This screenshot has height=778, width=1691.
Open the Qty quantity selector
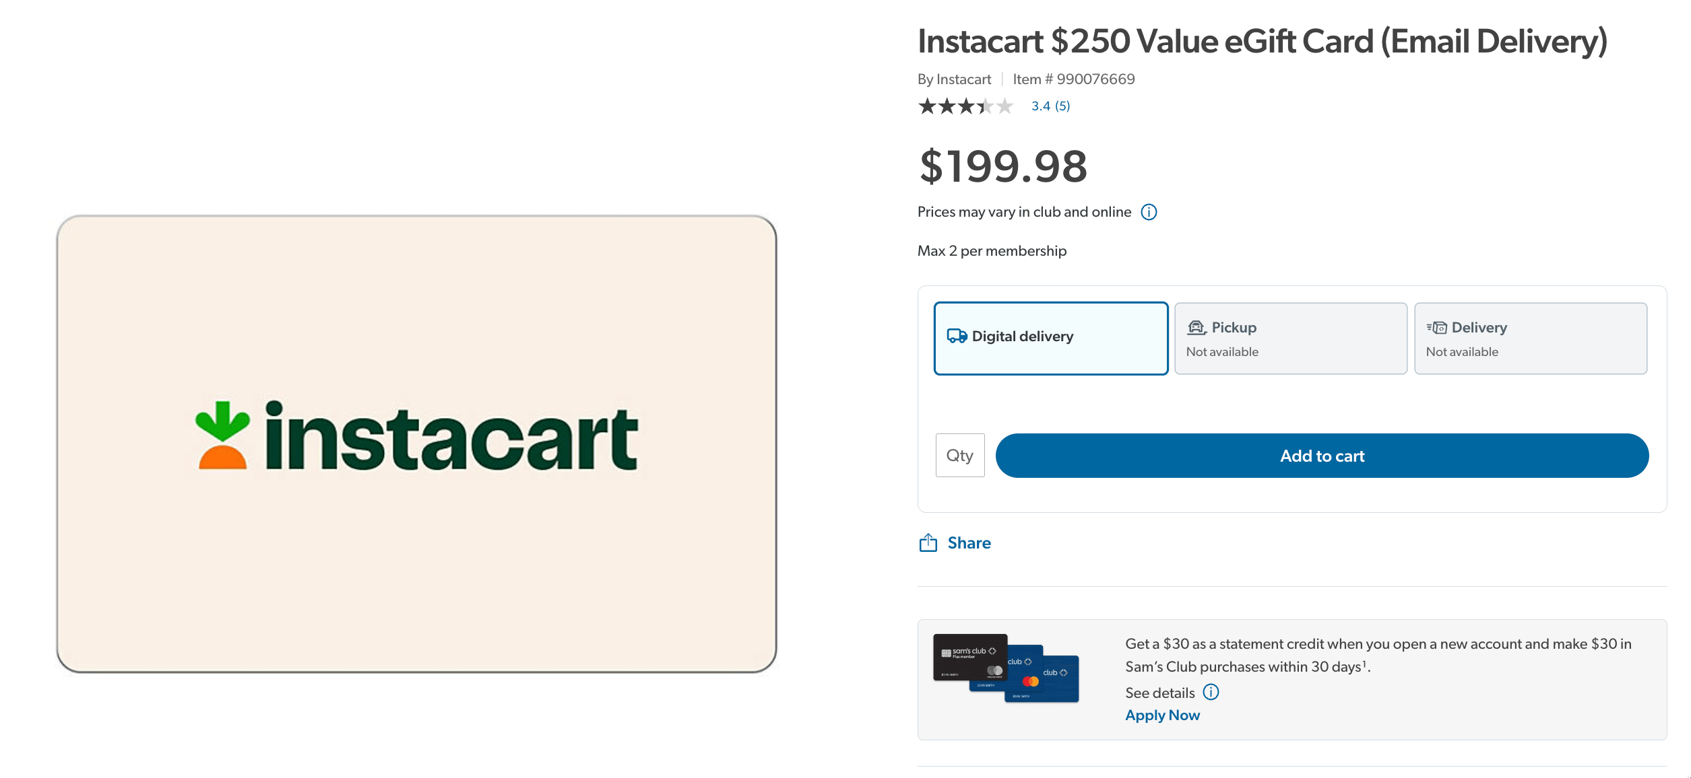[x=959, y=455]
